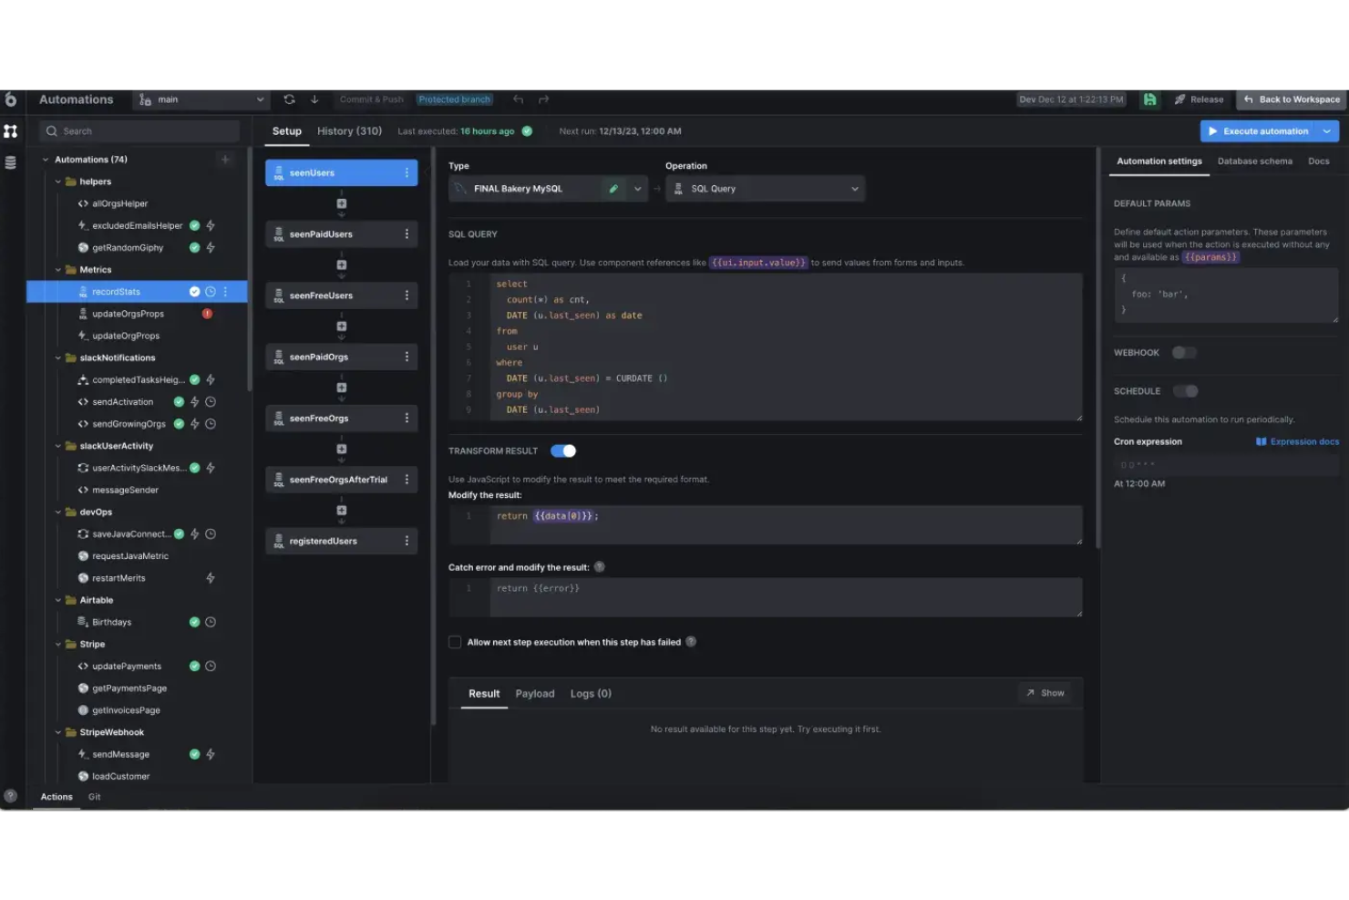Collapse the Metrics folder in the sidebar
The height and width of the screenshot is (900, 1349).
57,269
